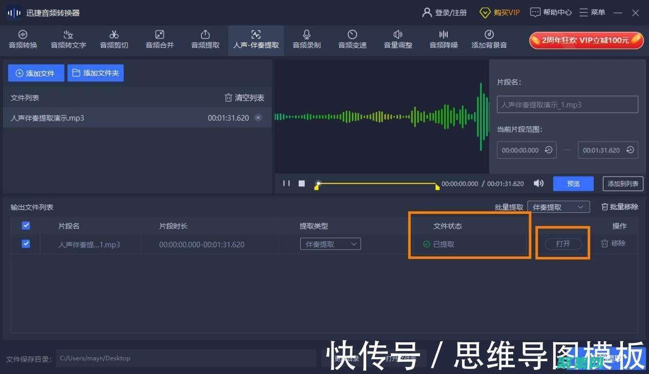Open the 音频降噪 noise reduction tool

point(443,40)
